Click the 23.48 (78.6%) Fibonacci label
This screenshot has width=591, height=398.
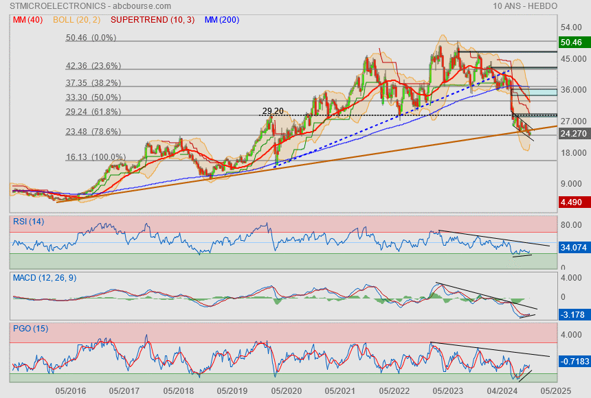click(x=93, y=132)
